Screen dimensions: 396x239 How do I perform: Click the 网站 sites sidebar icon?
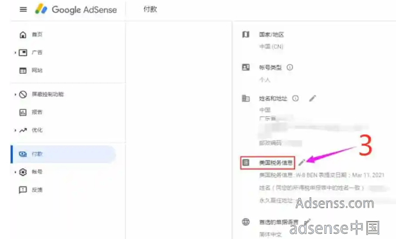coord(23,71)
